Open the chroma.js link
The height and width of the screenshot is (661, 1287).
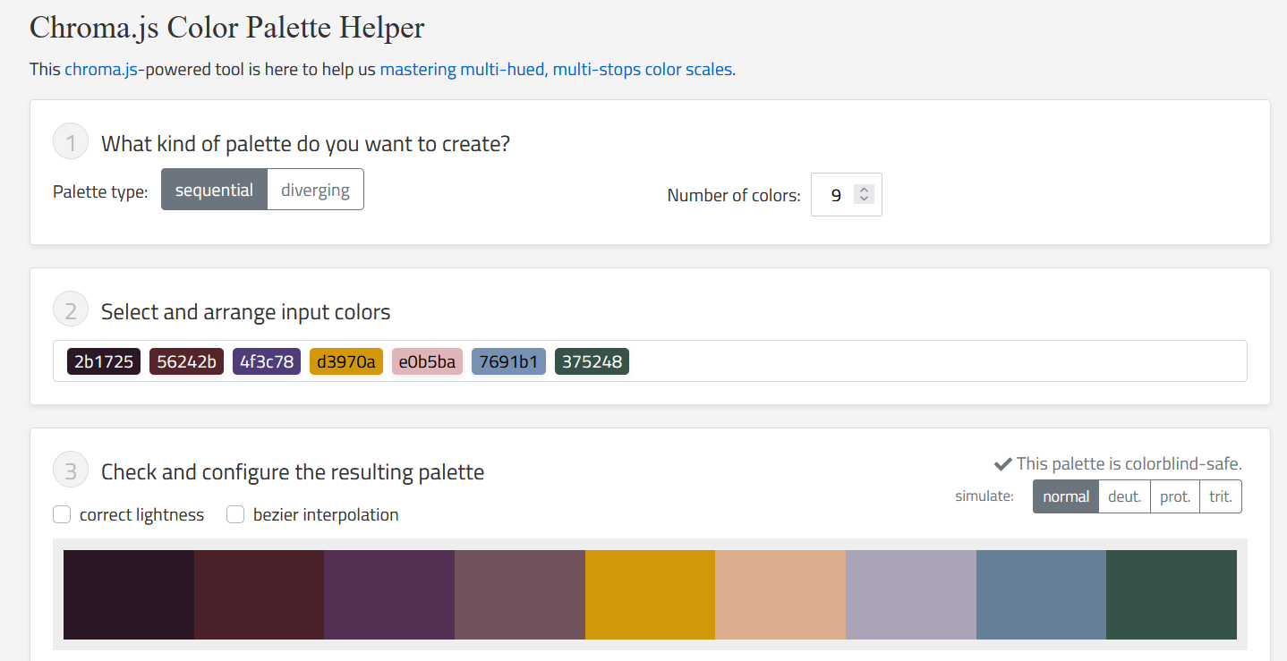point(101,69)
